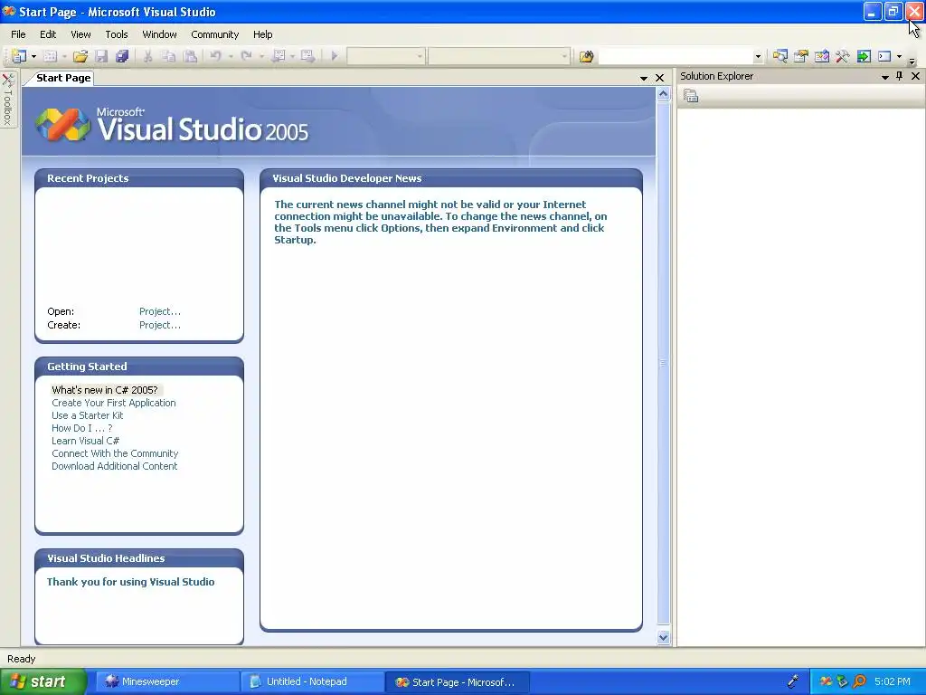Open the View menu
The height and width of the screenshot is (695, 926).
coord(80,34)
